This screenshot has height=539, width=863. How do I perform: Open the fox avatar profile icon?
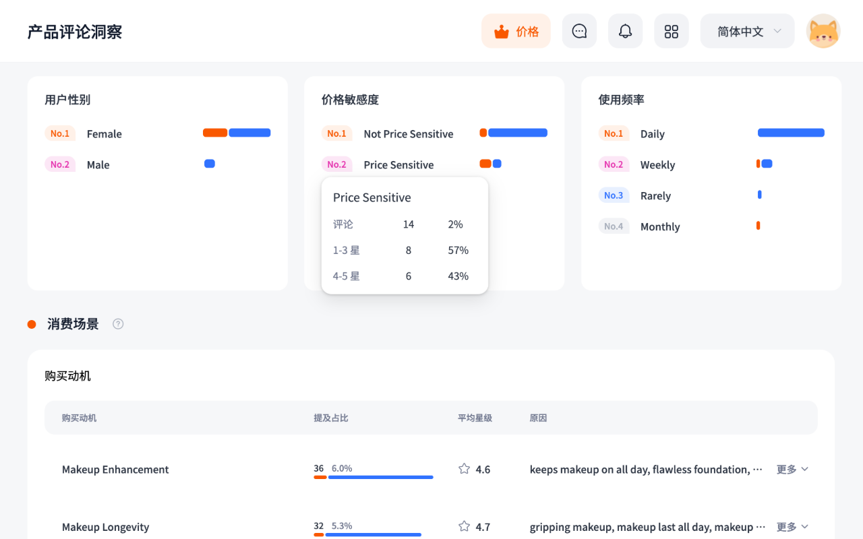pos(823,30)
